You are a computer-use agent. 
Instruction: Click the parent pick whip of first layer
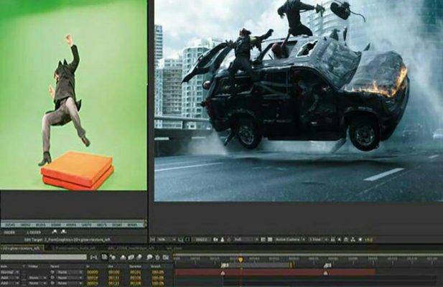(x=52, y=273)
